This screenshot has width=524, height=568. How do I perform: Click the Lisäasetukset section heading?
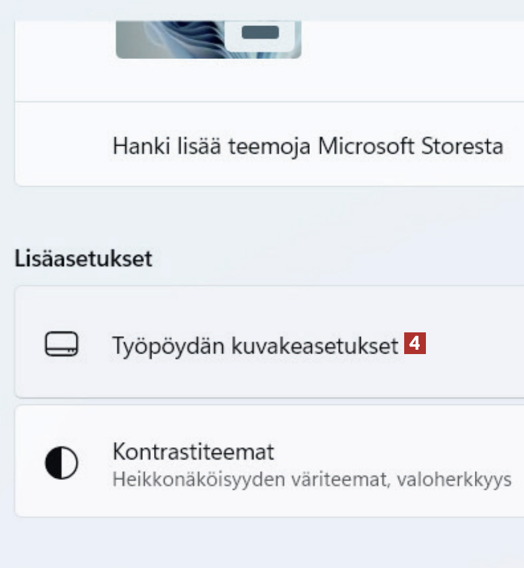pos(83,259)
